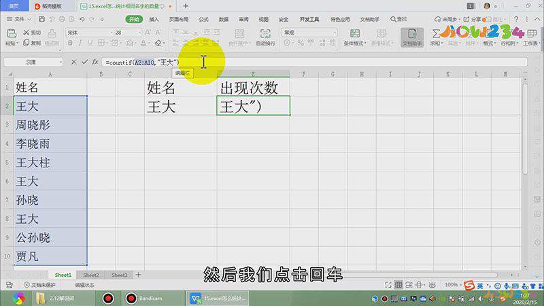The height and width of the screenshot is (306, 544).
Task: Switch to the Start (开始) ribbon tab
Action: tap(134, 19)
